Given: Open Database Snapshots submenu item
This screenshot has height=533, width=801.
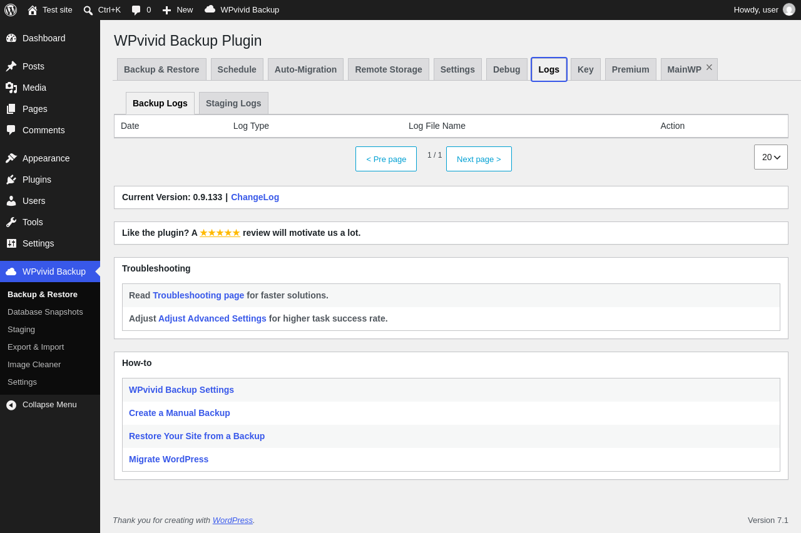Looking at the screenshot, I should [x=45, y=312].
